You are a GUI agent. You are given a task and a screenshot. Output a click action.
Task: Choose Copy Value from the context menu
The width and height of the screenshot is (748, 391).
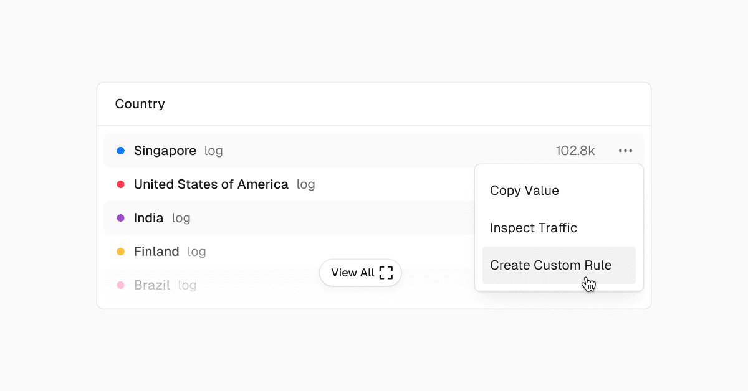point(524,191)
